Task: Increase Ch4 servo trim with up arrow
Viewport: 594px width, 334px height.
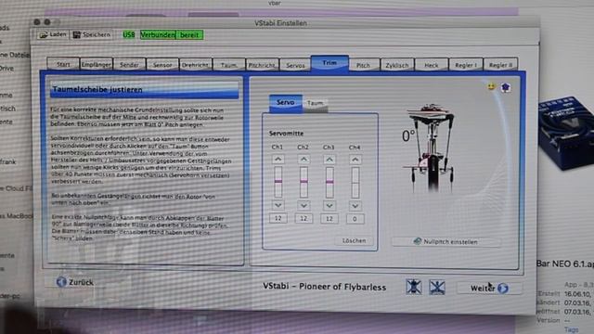Action: tap(355, 160)
